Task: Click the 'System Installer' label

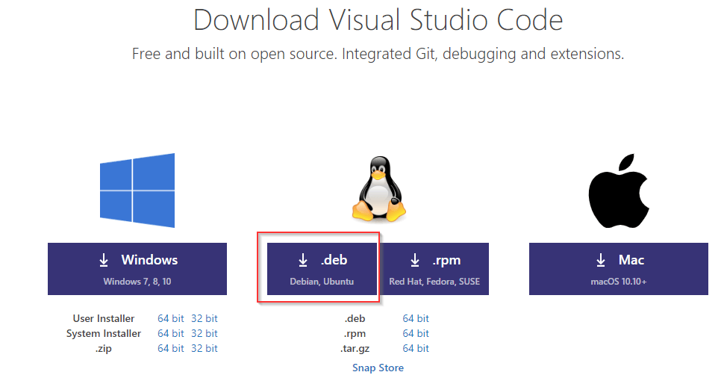Action: [104, 333]
